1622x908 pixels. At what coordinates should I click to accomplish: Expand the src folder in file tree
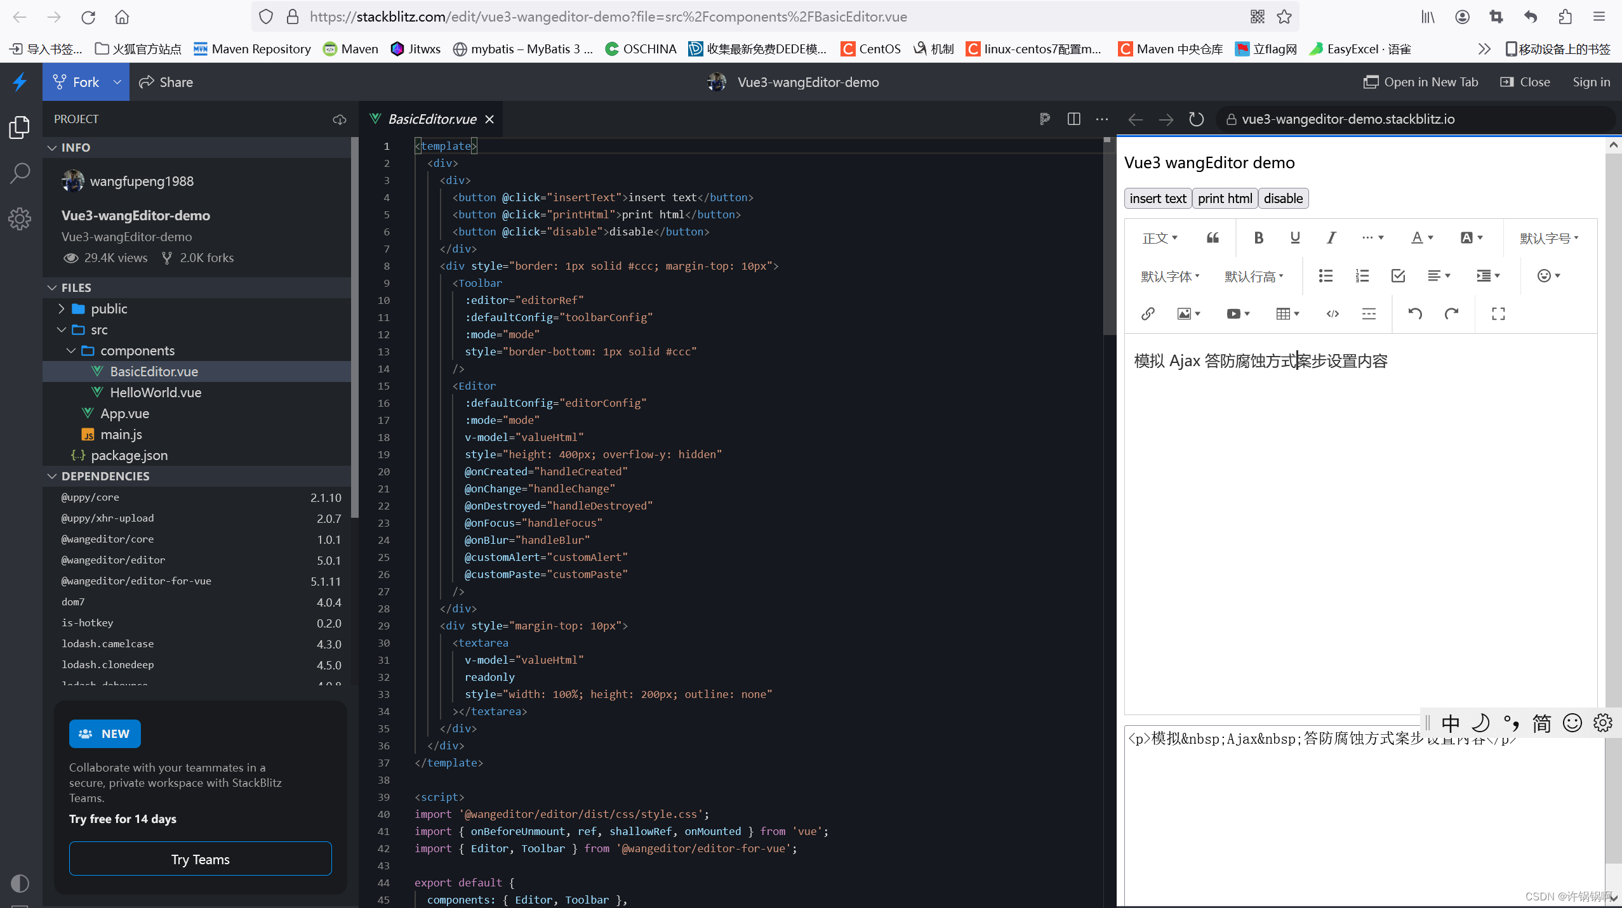click(x=99, y=330)
